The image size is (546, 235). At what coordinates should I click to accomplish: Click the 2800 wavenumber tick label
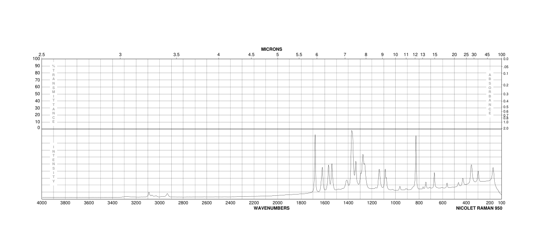tap(183, 203)
